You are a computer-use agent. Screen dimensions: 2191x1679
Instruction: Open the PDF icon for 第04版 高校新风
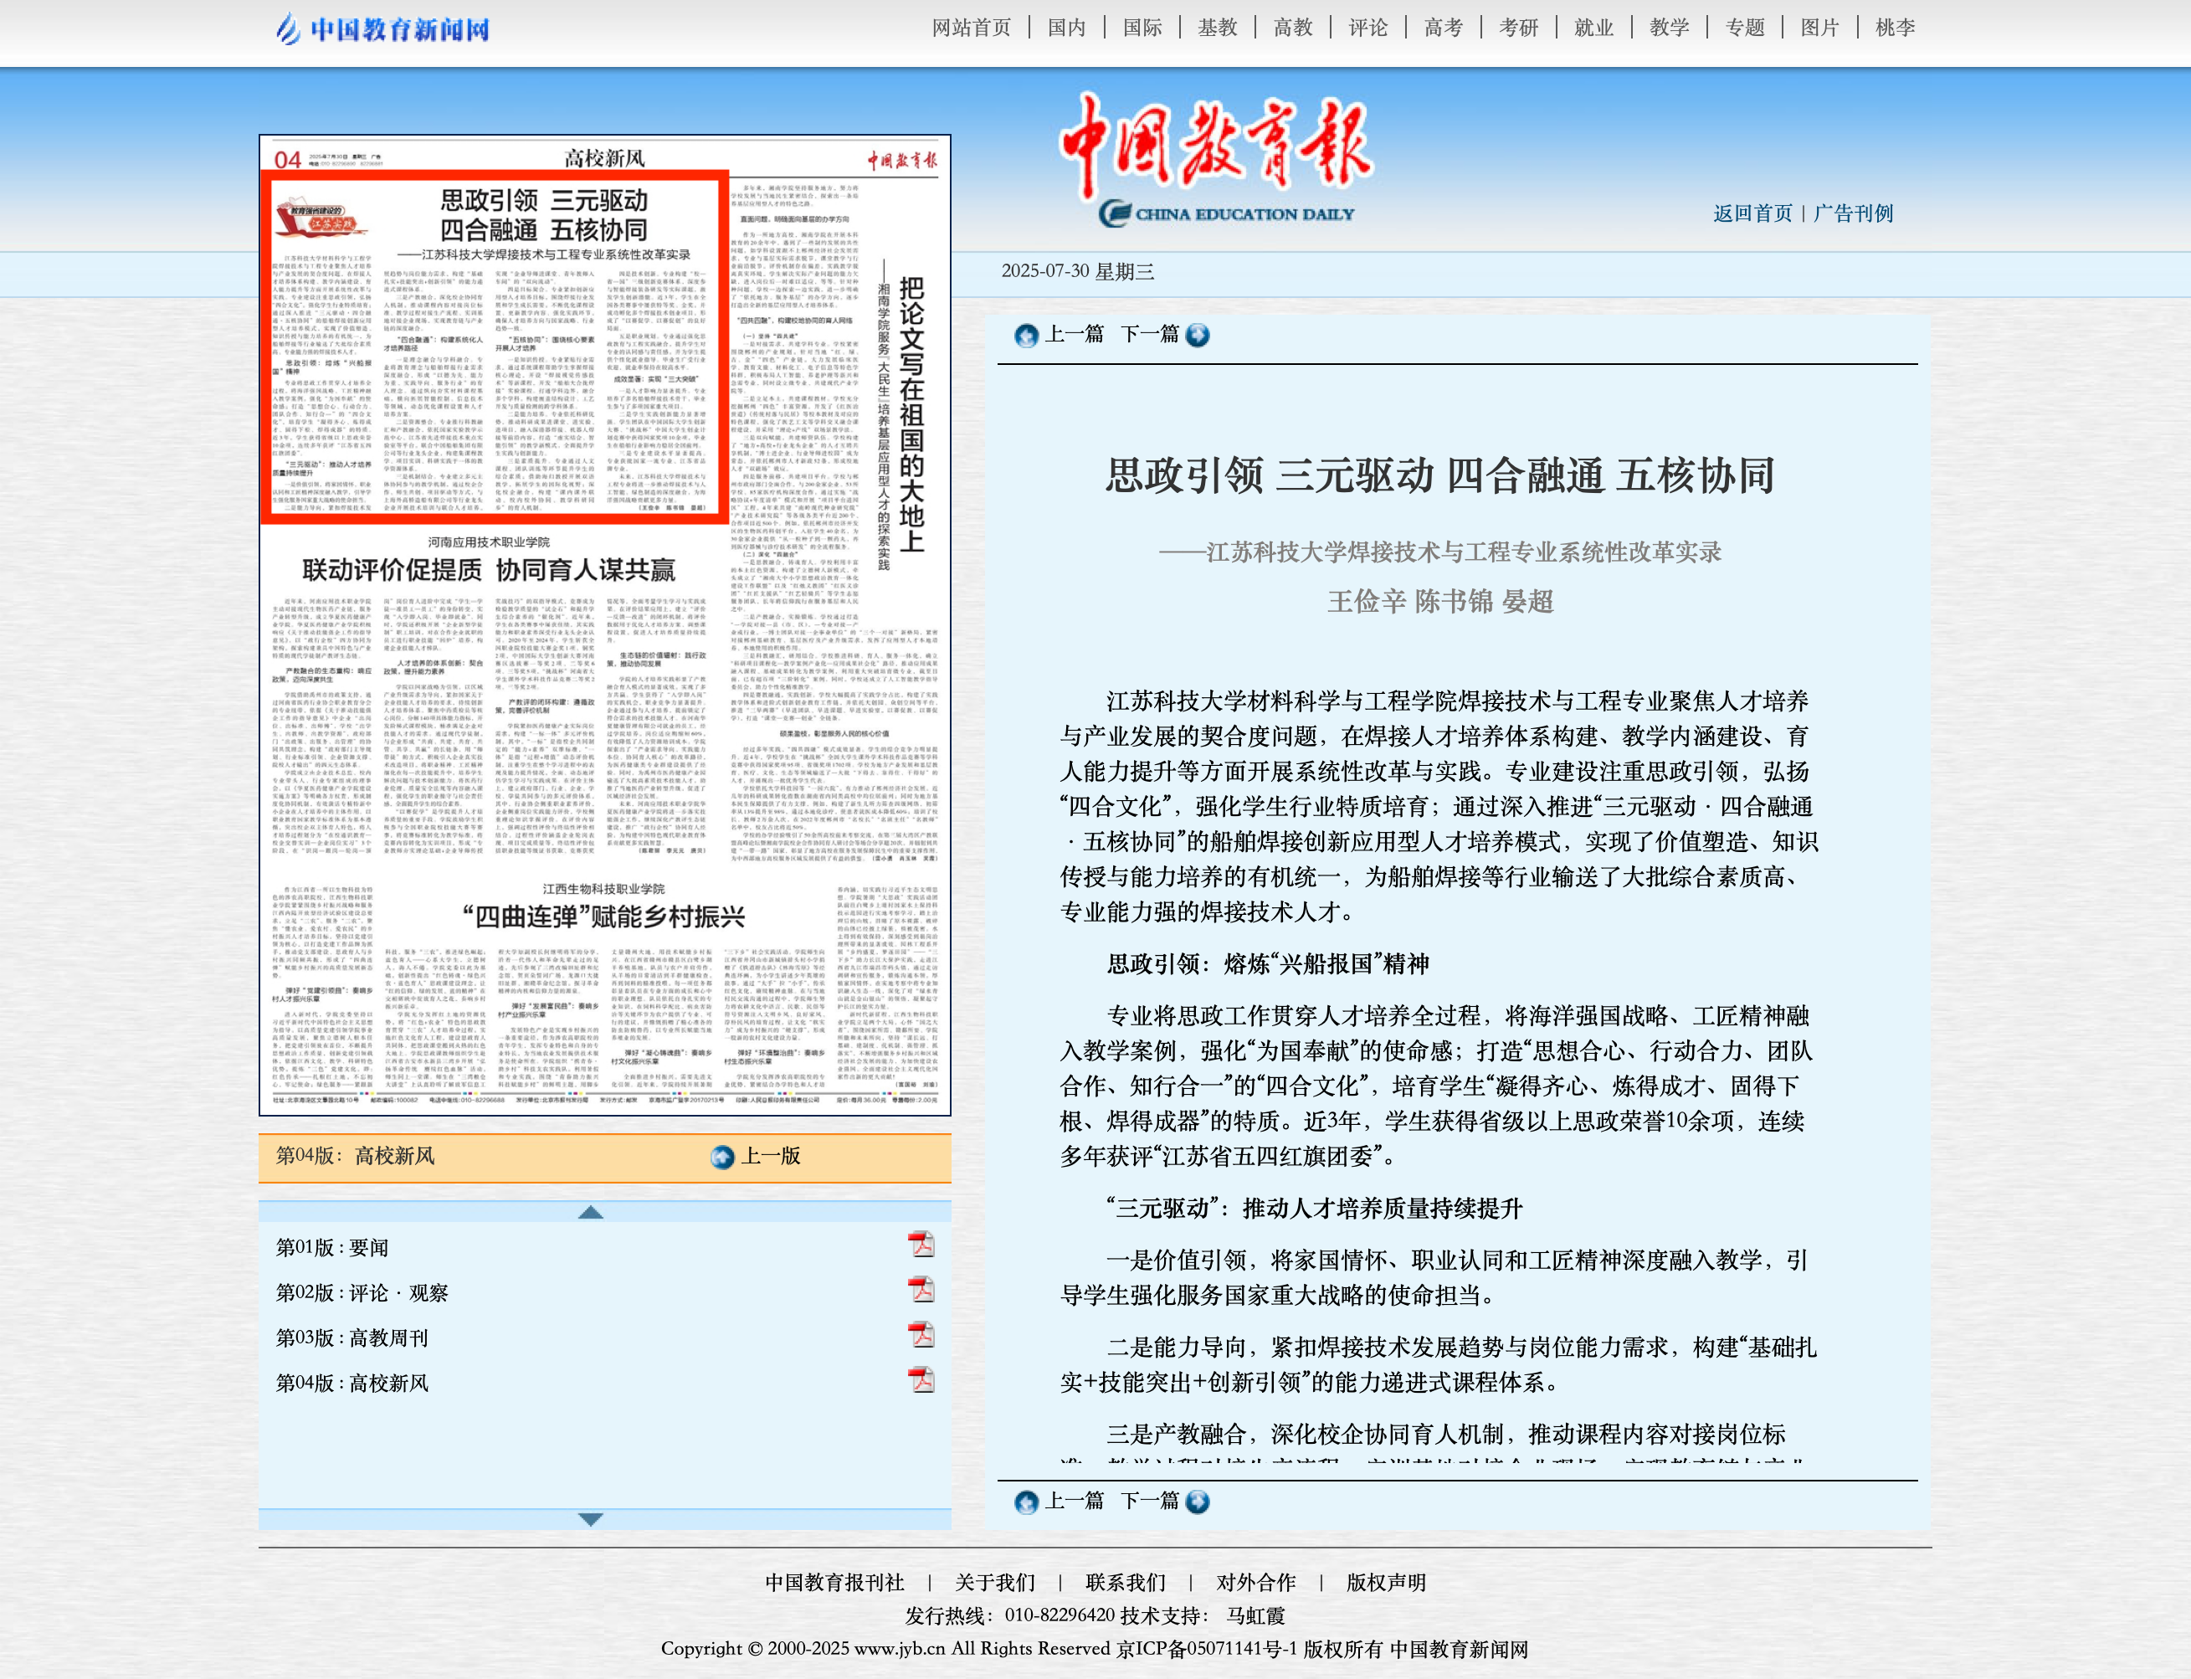920,1379
